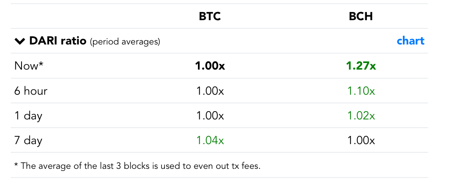Select the DARI ratio heading text
457x182 pixels.
pos(58,41)
